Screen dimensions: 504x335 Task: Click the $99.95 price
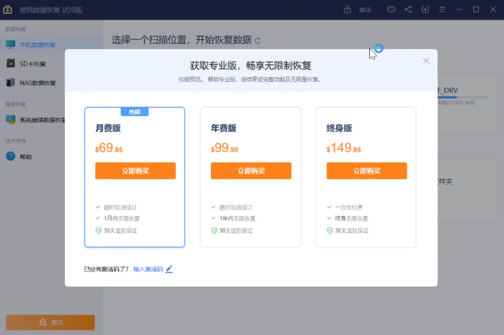225,148
